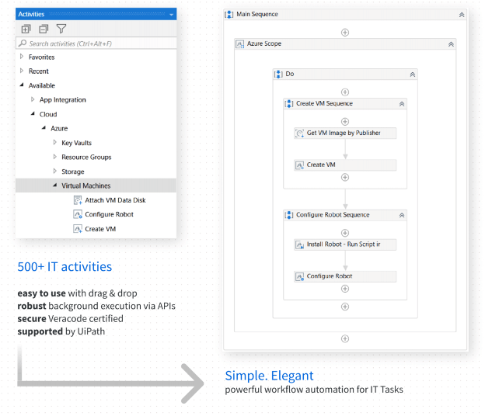The width and height of the screenshot is (485, 416).
Task: Click the Main Sequence icon
Action: tap(229, 14)
